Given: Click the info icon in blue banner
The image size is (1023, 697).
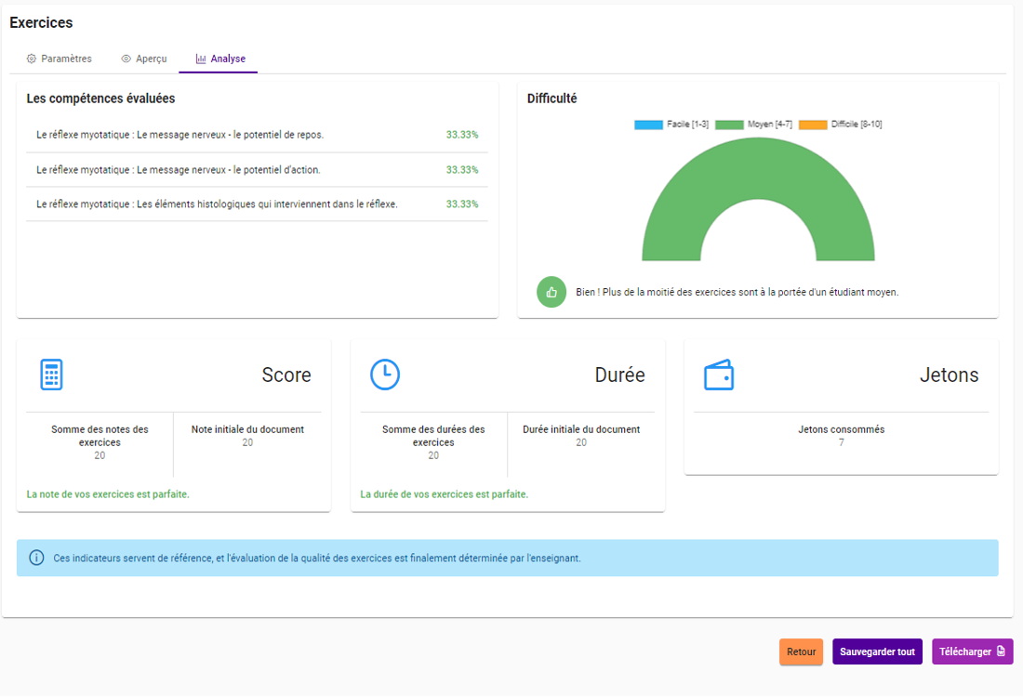Looking at the screenshot, I should [36, 559].
